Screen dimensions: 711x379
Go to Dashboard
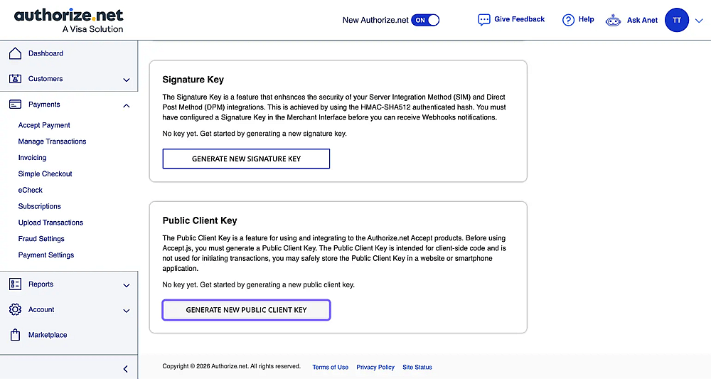(x=46, y=53)
